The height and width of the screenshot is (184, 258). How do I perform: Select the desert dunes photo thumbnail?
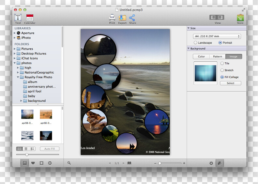tap(46, 114)
